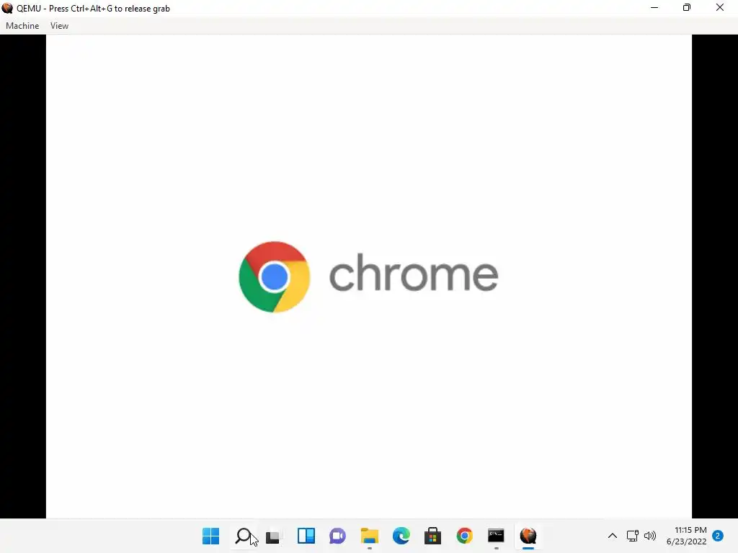Image resolution: width=738 pixels, height=553 pixels.
Task: Open Task View on the taskbar
Action: coord(273,536)
